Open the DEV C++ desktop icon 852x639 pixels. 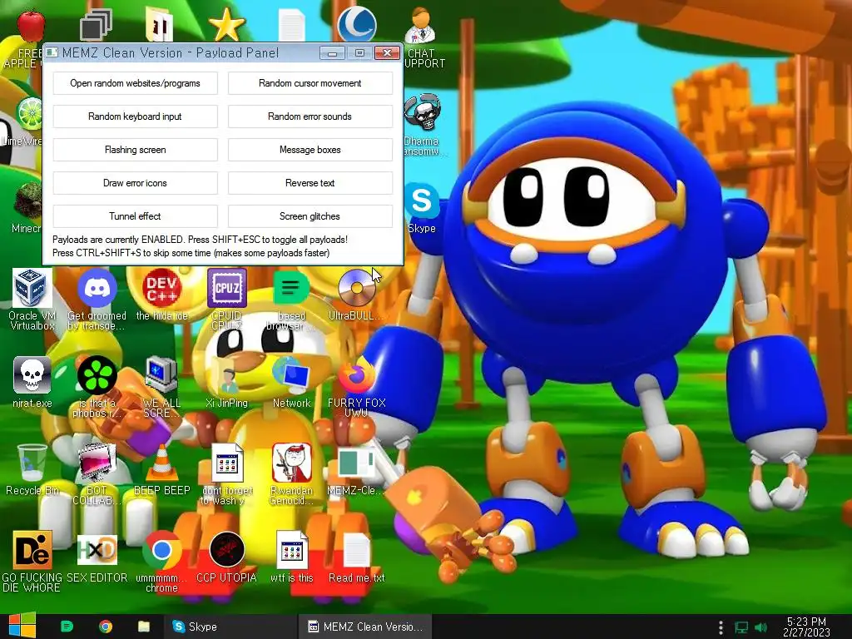162,288
